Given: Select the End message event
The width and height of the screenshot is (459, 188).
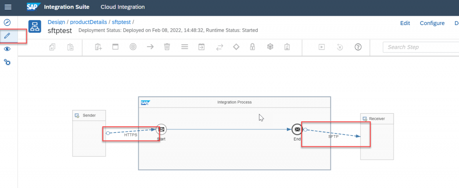Looking at the screenshot, I should click(x=297, y=129).
